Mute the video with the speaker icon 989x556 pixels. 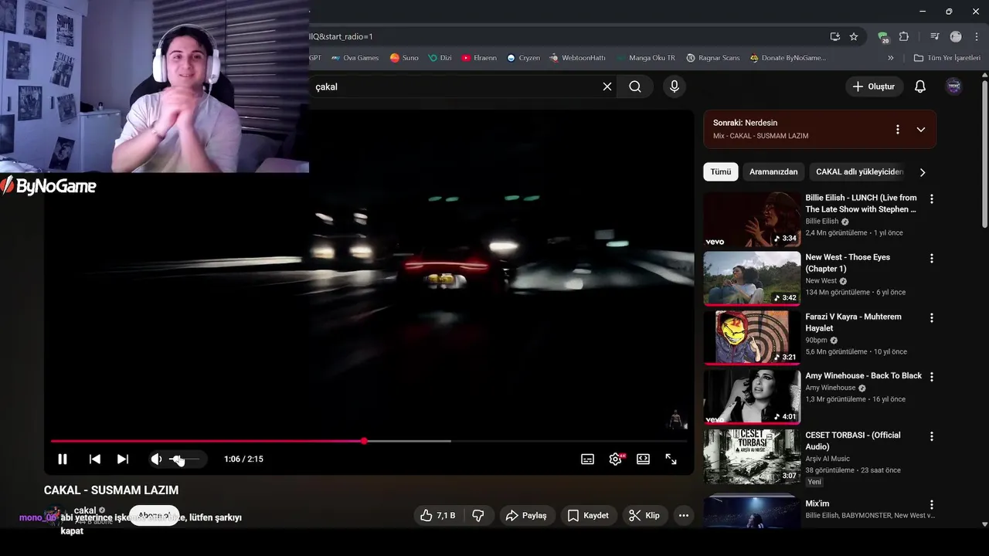pyautogui.click(x=157, y=459)
